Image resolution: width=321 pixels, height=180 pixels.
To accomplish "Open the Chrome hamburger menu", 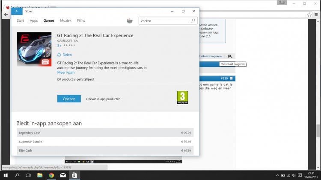I will 317,14.
